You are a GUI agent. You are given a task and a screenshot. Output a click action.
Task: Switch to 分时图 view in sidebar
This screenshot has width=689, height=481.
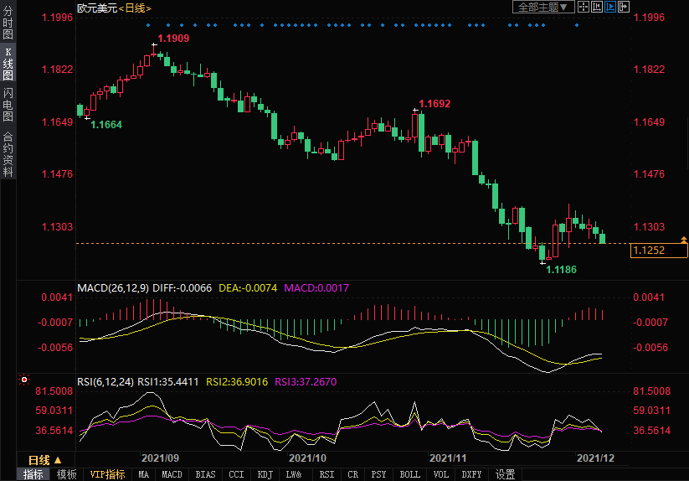[8, 25]
